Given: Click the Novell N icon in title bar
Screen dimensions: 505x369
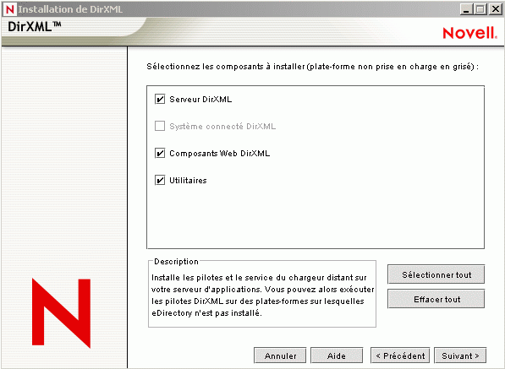Looking at the screenshot, I should coord(9,9).
